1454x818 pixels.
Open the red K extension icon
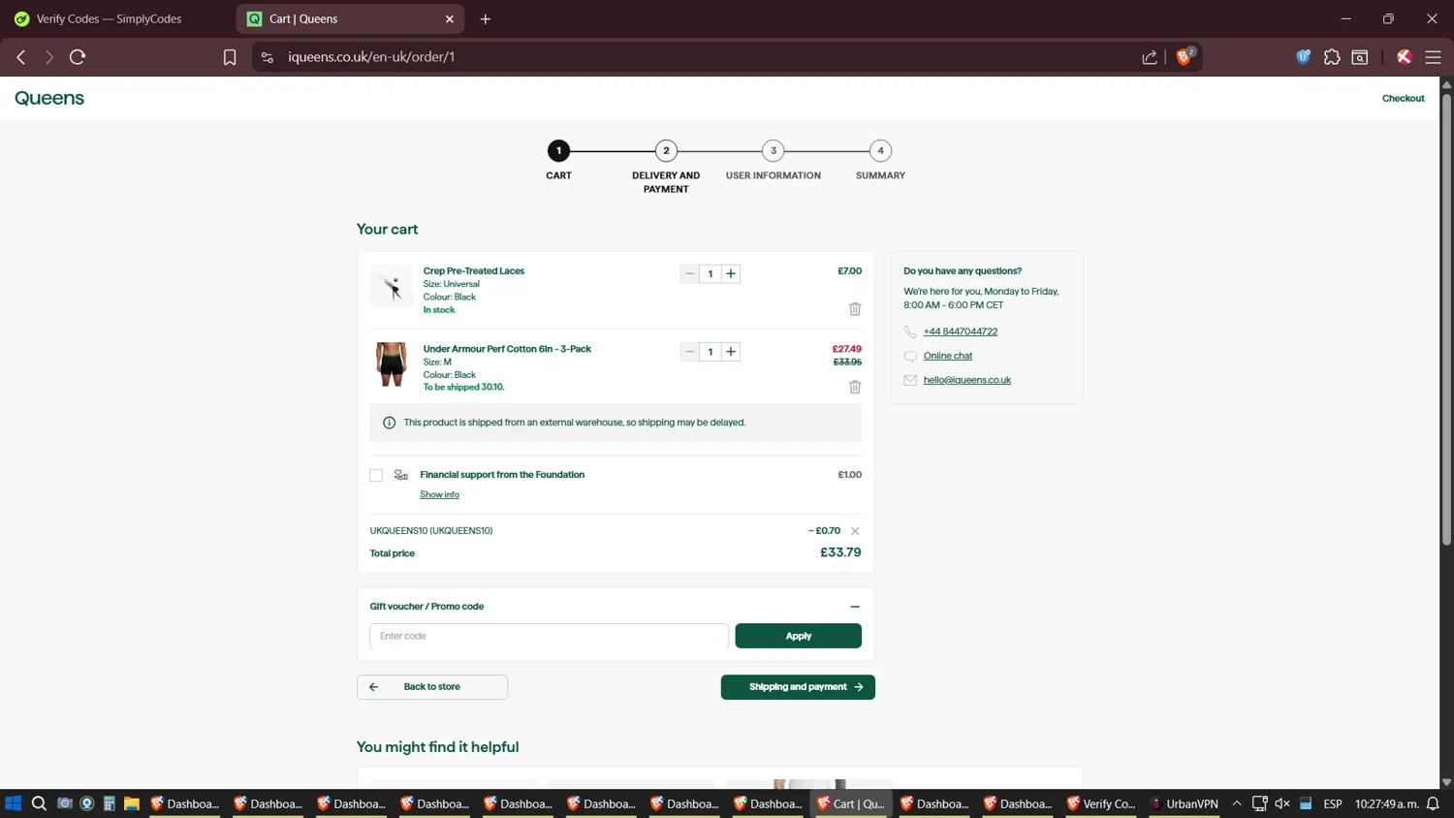1404,57
